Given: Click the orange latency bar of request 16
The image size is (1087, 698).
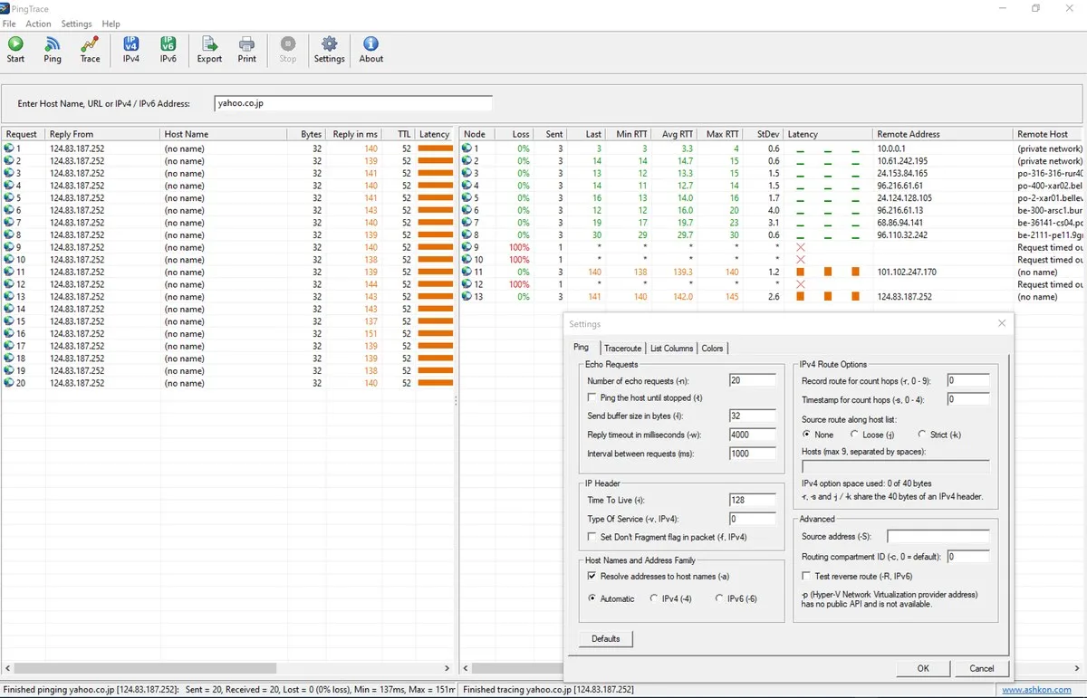Looking at the screenshot, I should coord(436,334).
